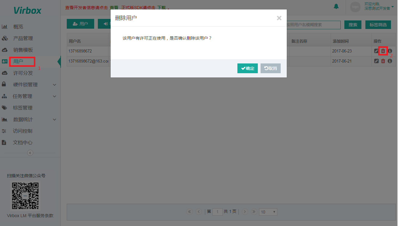Screen dimensions: 398x226
Task: Delete user 13716898672@163.com trash icon
Action: click(x=383, y=61)
